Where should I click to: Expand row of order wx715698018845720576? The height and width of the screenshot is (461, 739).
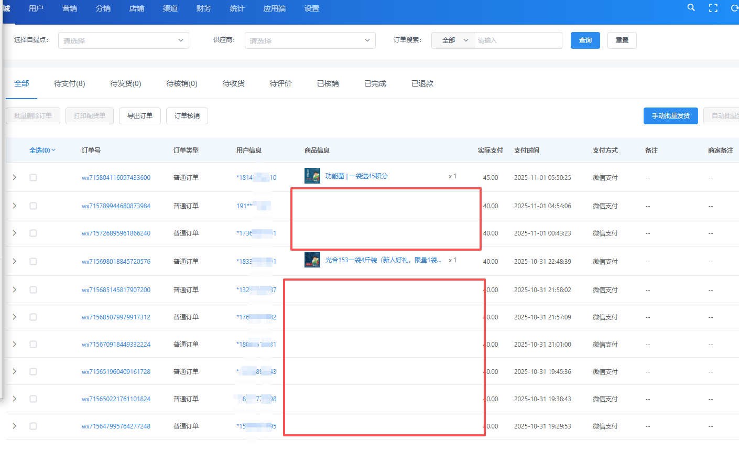pyautogui.click(x=14, y=261)
